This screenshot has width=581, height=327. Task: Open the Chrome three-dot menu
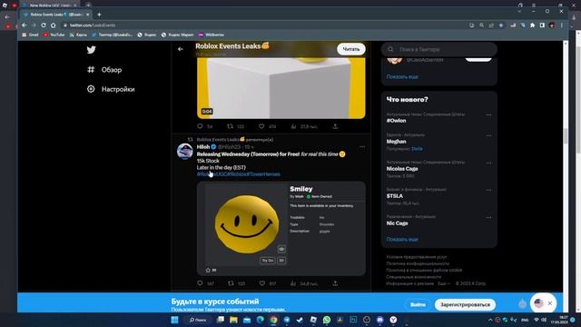(562, 25)
